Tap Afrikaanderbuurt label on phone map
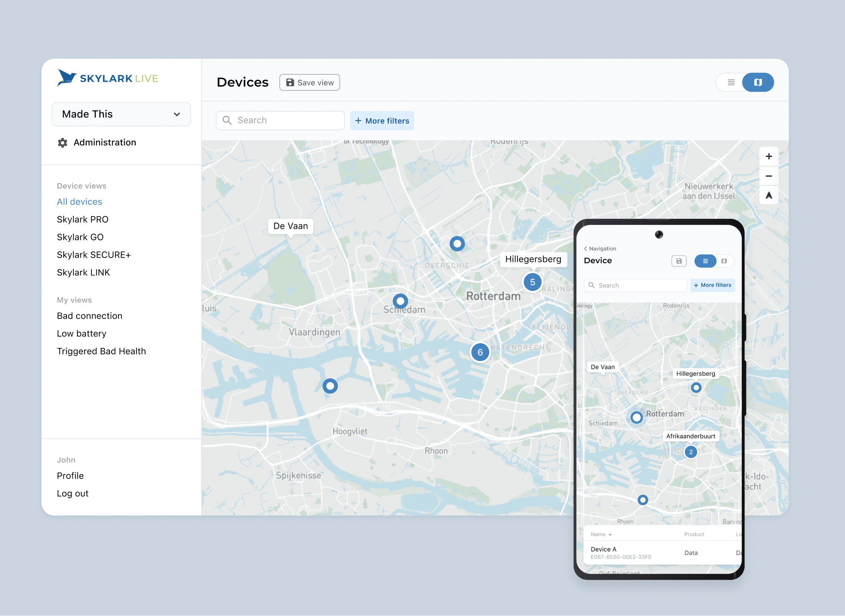845x616 pixels. [x=691, y=436]
